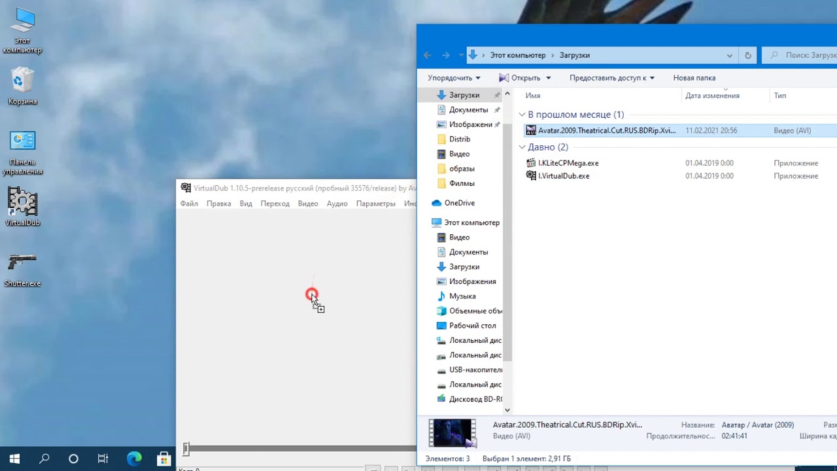
Task: Collapse the Давно group
Action: coord(522,147)
